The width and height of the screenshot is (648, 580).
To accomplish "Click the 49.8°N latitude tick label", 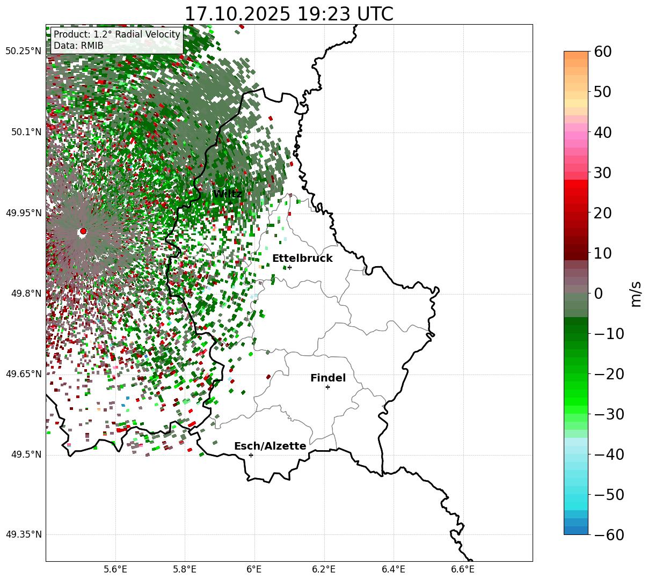I will point(26,293).
